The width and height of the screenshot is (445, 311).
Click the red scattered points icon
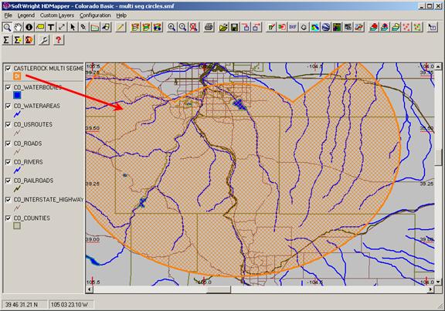[x=406, y=27]
